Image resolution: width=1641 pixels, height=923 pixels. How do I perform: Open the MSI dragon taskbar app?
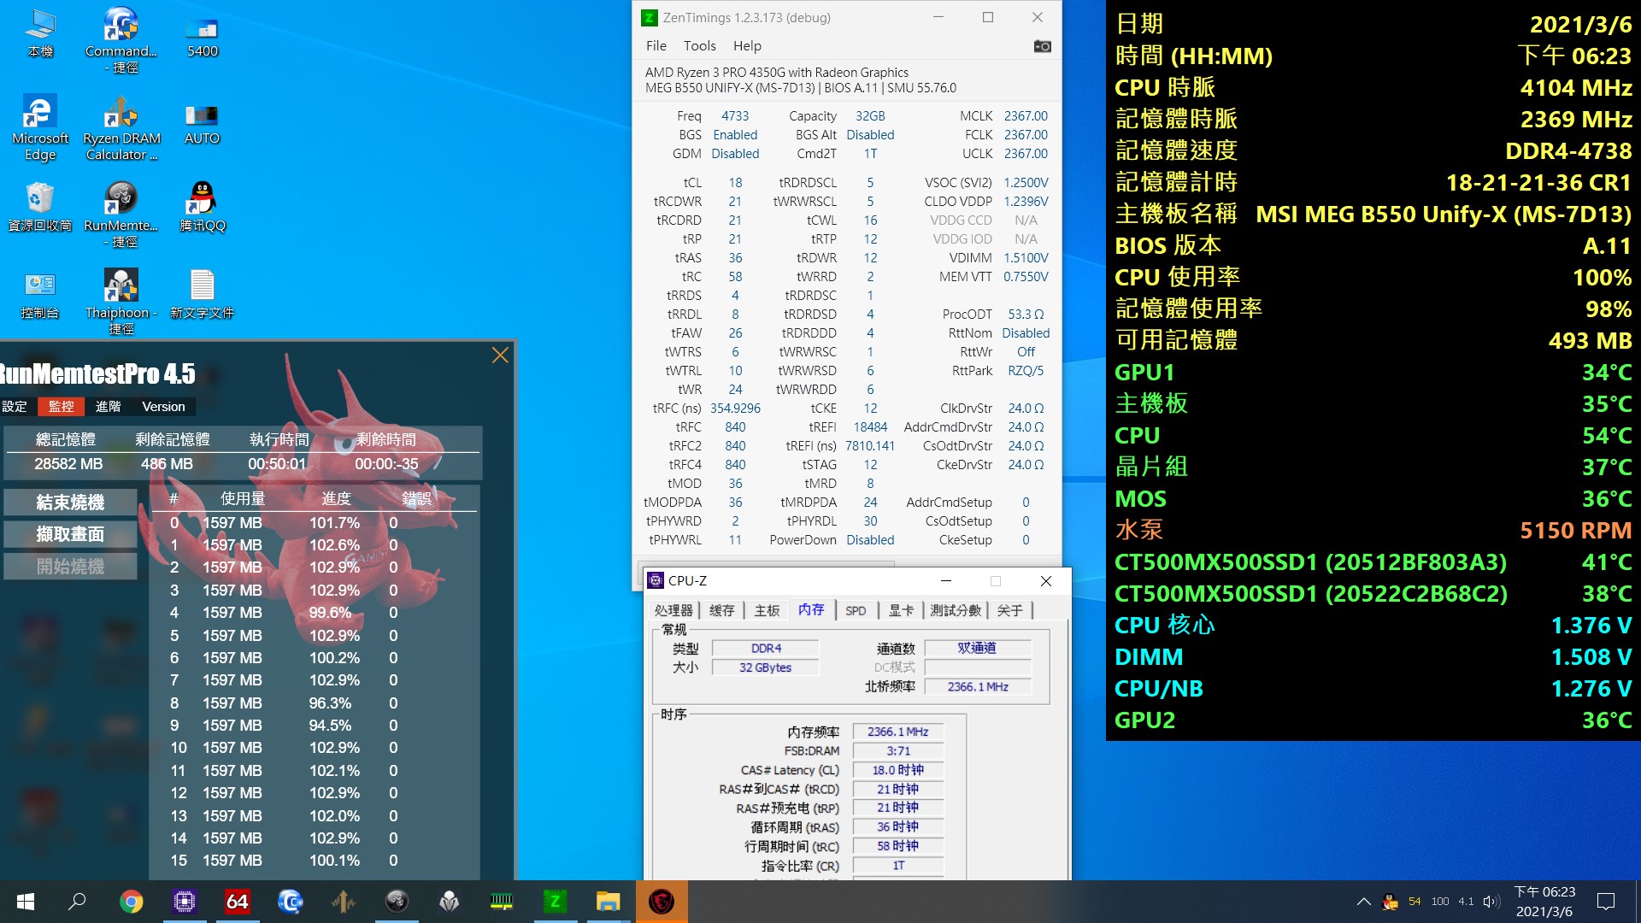pyautogui.click(x=661, y=902)
